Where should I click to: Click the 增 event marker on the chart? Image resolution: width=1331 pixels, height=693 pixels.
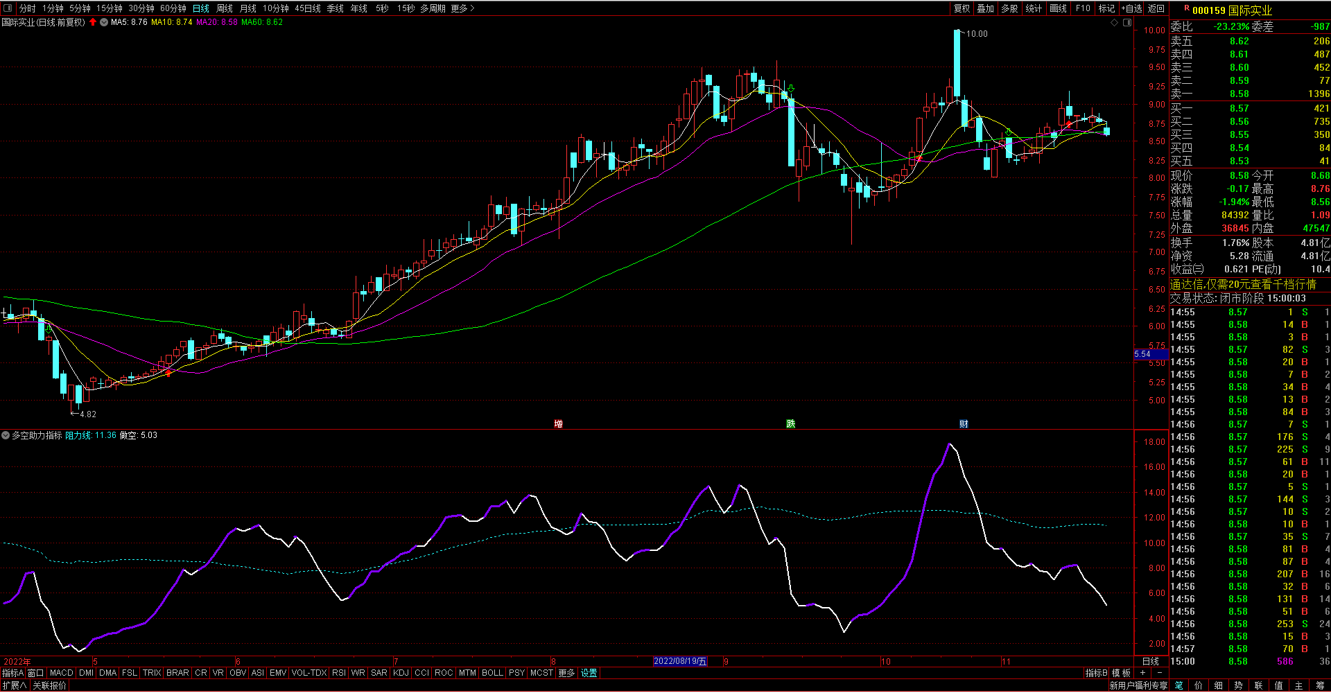coord(558,423)
